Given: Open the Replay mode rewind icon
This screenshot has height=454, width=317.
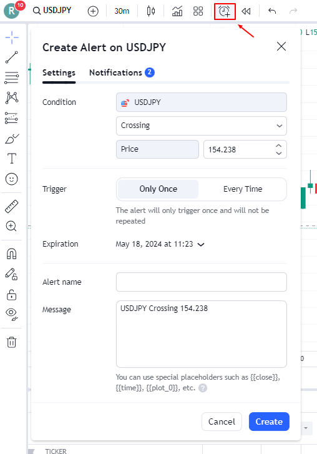Looking at the screenshot, I should pos(246,11).
